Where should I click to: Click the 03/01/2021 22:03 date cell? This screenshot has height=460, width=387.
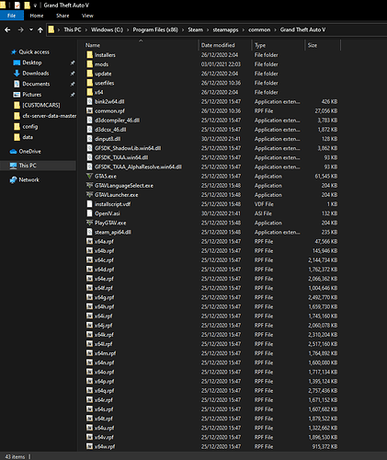pyautogui.click(x=221, y=64)
